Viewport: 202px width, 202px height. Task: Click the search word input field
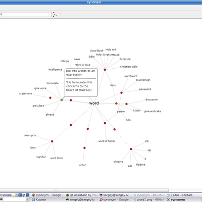point(25,14)
